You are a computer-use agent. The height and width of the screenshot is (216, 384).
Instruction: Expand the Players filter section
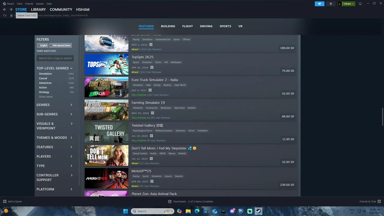[55, 156]
